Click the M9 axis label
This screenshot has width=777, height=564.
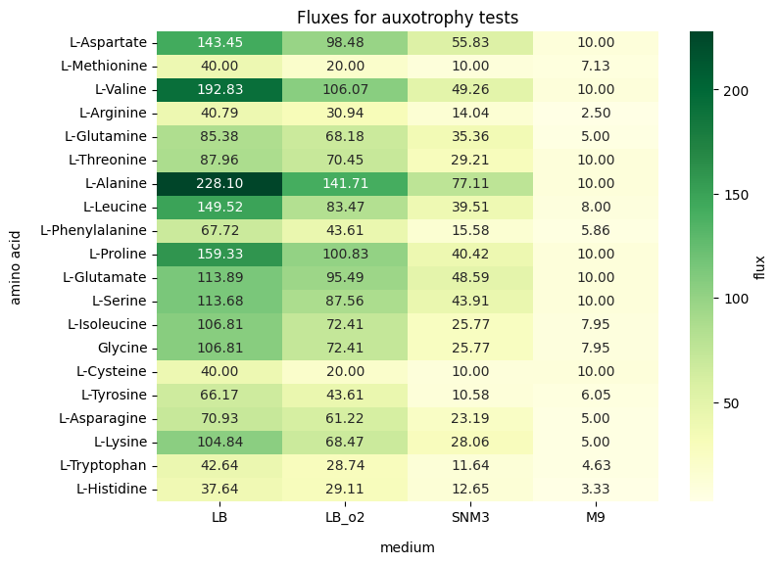596,517
